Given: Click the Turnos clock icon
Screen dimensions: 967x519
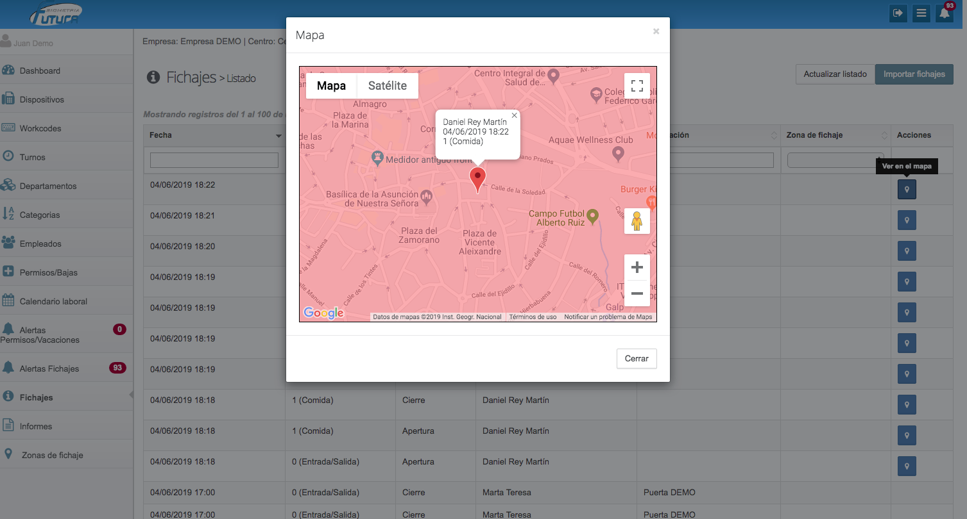Looking at the screenshot, I should [8, 156].
